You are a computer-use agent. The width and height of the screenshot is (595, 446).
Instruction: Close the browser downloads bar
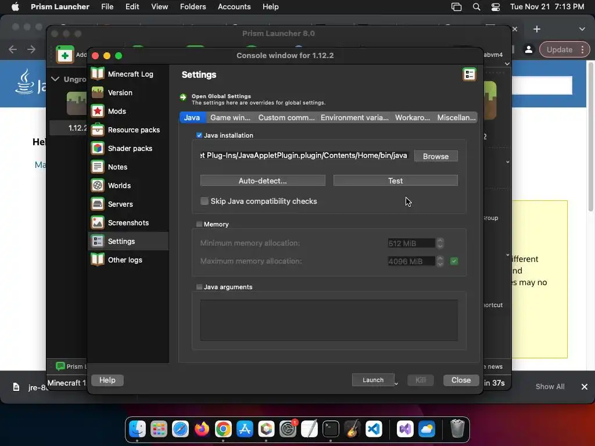pos(585,387)
